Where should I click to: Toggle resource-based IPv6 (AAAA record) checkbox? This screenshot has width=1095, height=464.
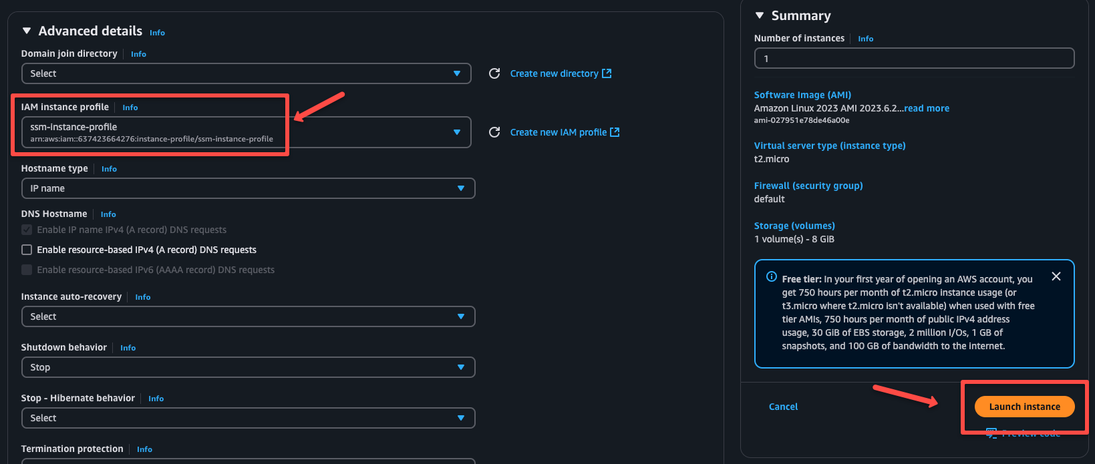[x=27, y=270]
